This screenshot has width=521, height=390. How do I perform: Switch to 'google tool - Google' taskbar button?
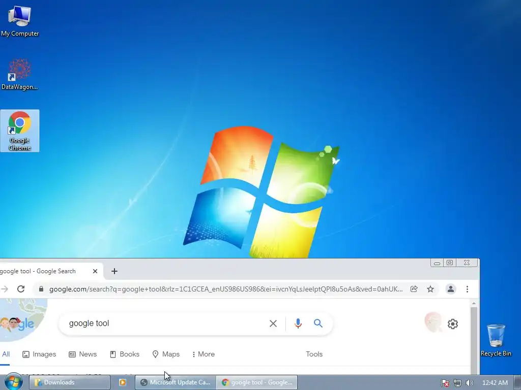point(257,382)
